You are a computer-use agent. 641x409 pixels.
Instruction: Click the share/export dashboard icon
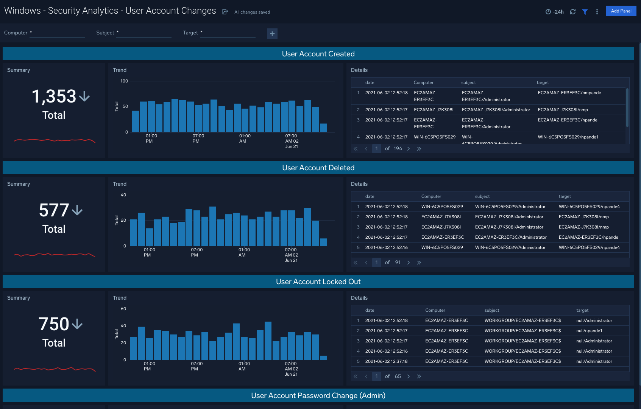[x=225, y=12]
